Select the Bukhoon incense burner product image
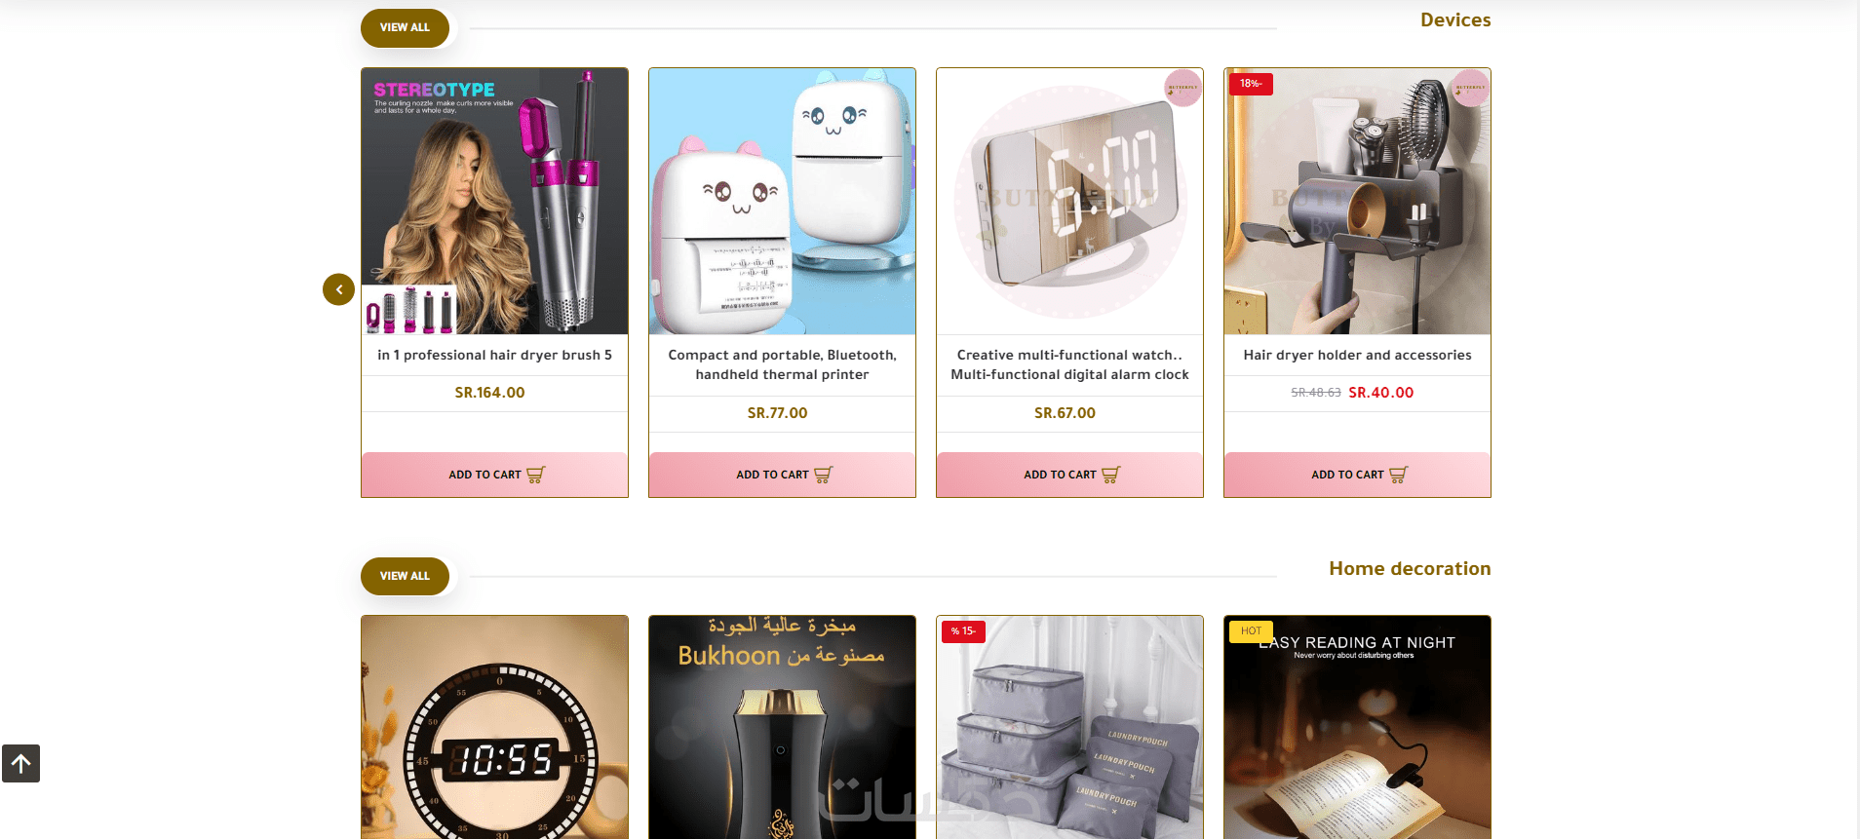The image size is (1860, 839). [x=783, y=727]
